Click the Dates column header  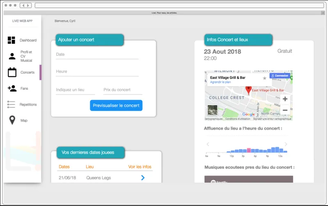[64, 167]
